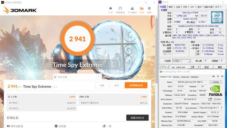Click the 16.22 FPS graphics test 2 value

pyautogui.click(x=71, y=108)
